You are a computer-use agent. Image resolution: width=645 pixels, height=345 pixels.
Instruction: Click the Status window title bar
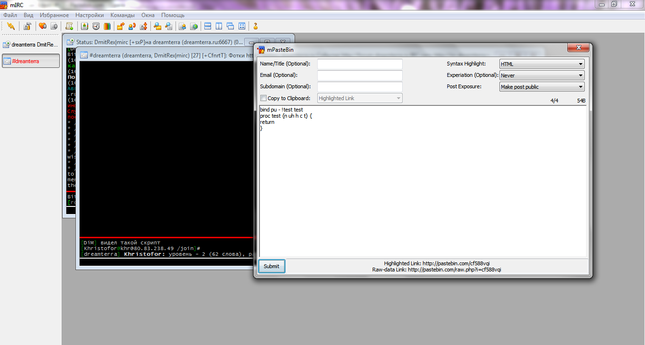[159, 42]
